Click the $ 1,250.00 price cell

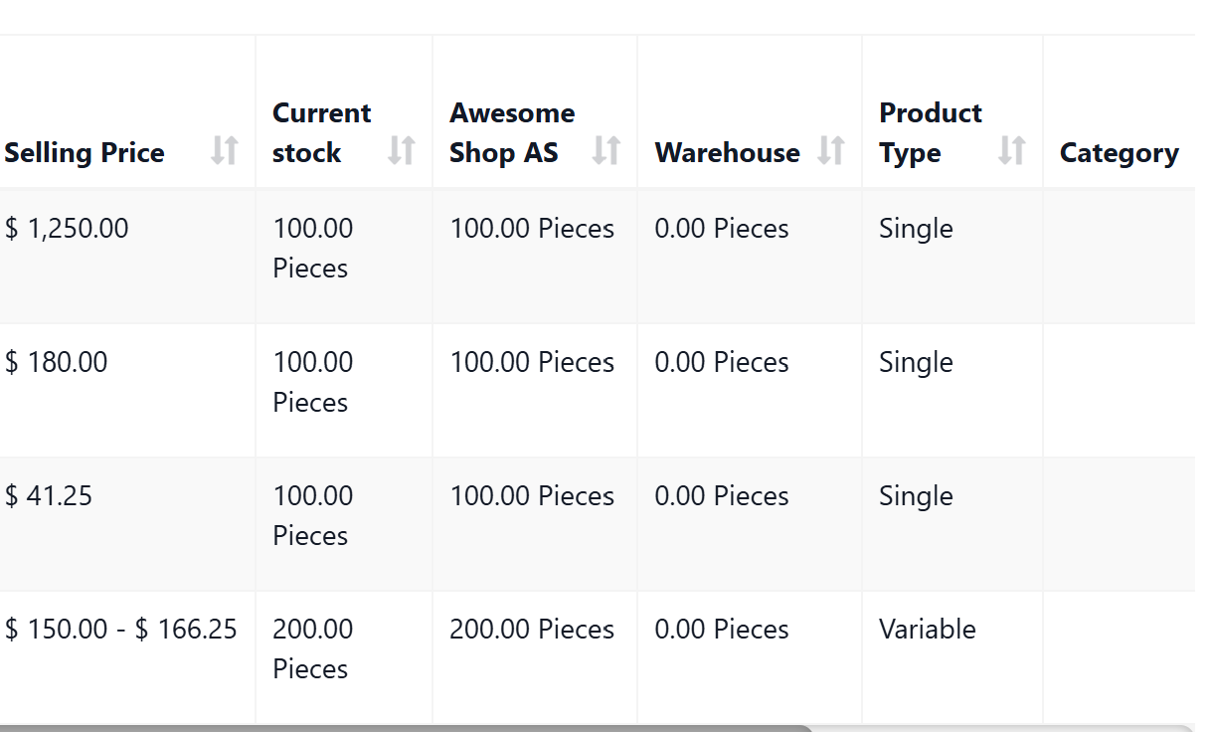tap(67, 228)
